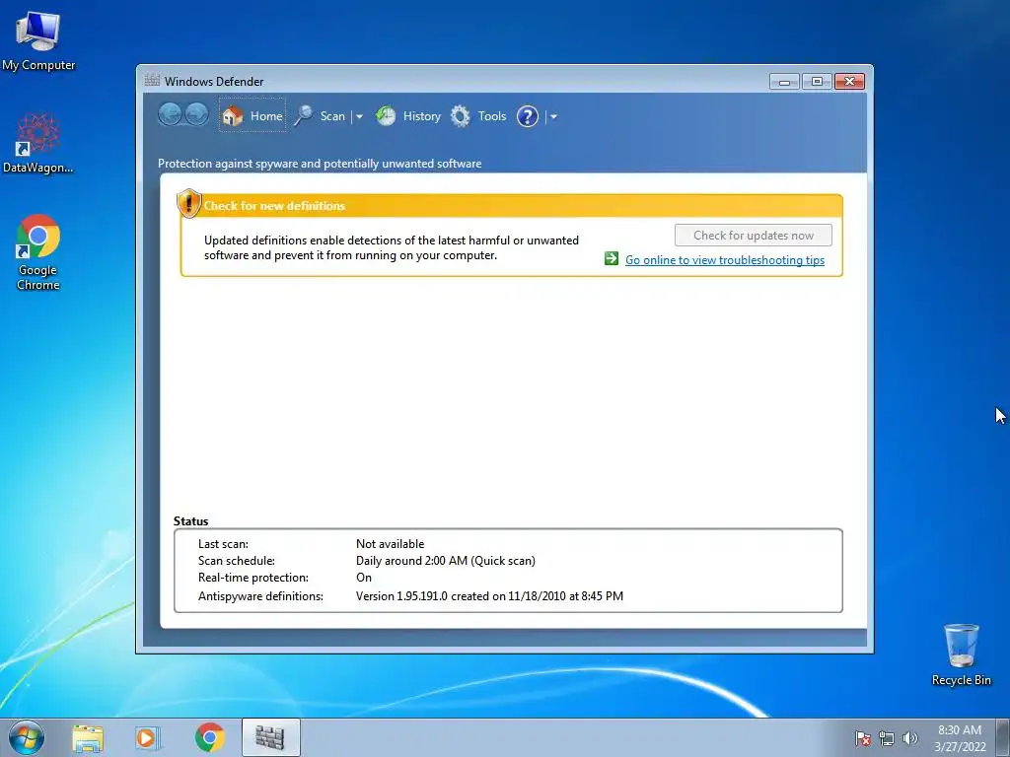Screen dimensions: 1010x757
Task: Click Show desktop button at taskbar end
Action: click(1003, 737)
